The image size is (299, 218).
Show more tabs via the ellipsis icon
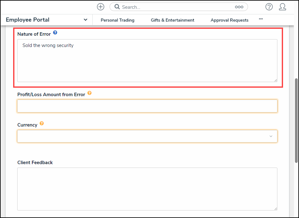click(x=261, y=19)
